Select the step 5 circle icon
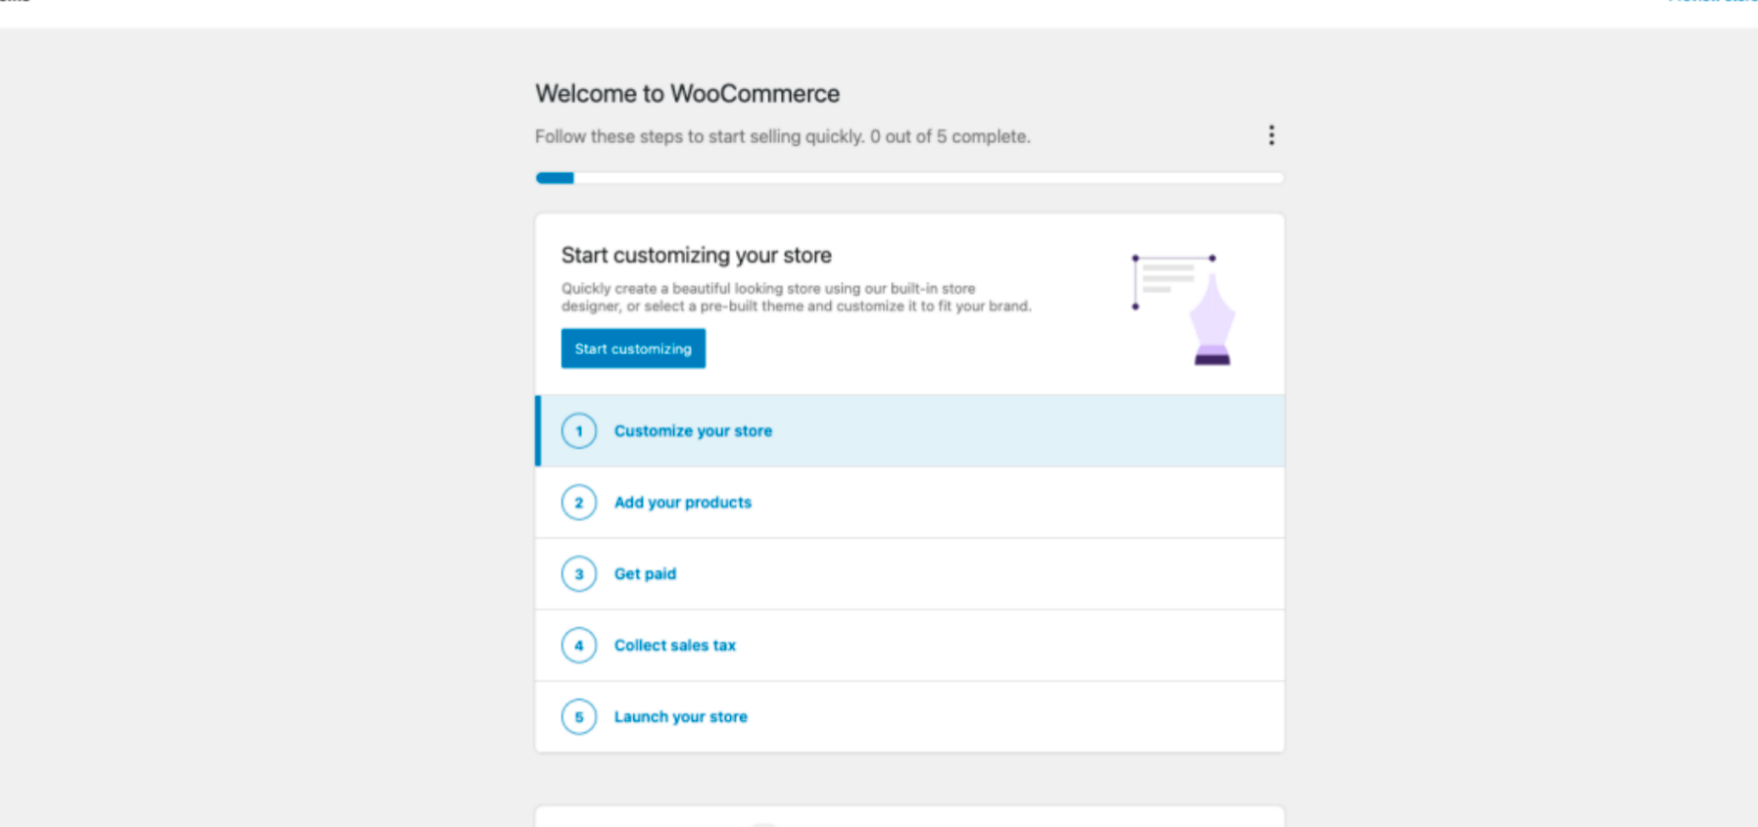Image resolution: width=1758 pixels, height=827 pixels. [579, 717]
